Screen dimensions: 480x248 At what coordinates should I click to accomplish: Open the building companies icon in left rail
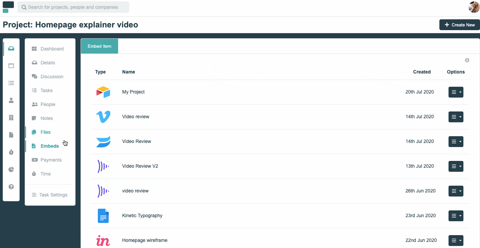pos(11,118)
